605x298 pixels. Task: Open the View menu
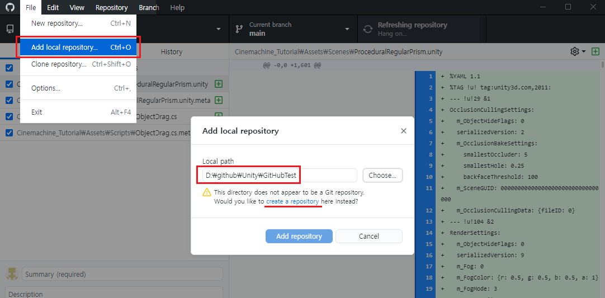tap(77, 7)
